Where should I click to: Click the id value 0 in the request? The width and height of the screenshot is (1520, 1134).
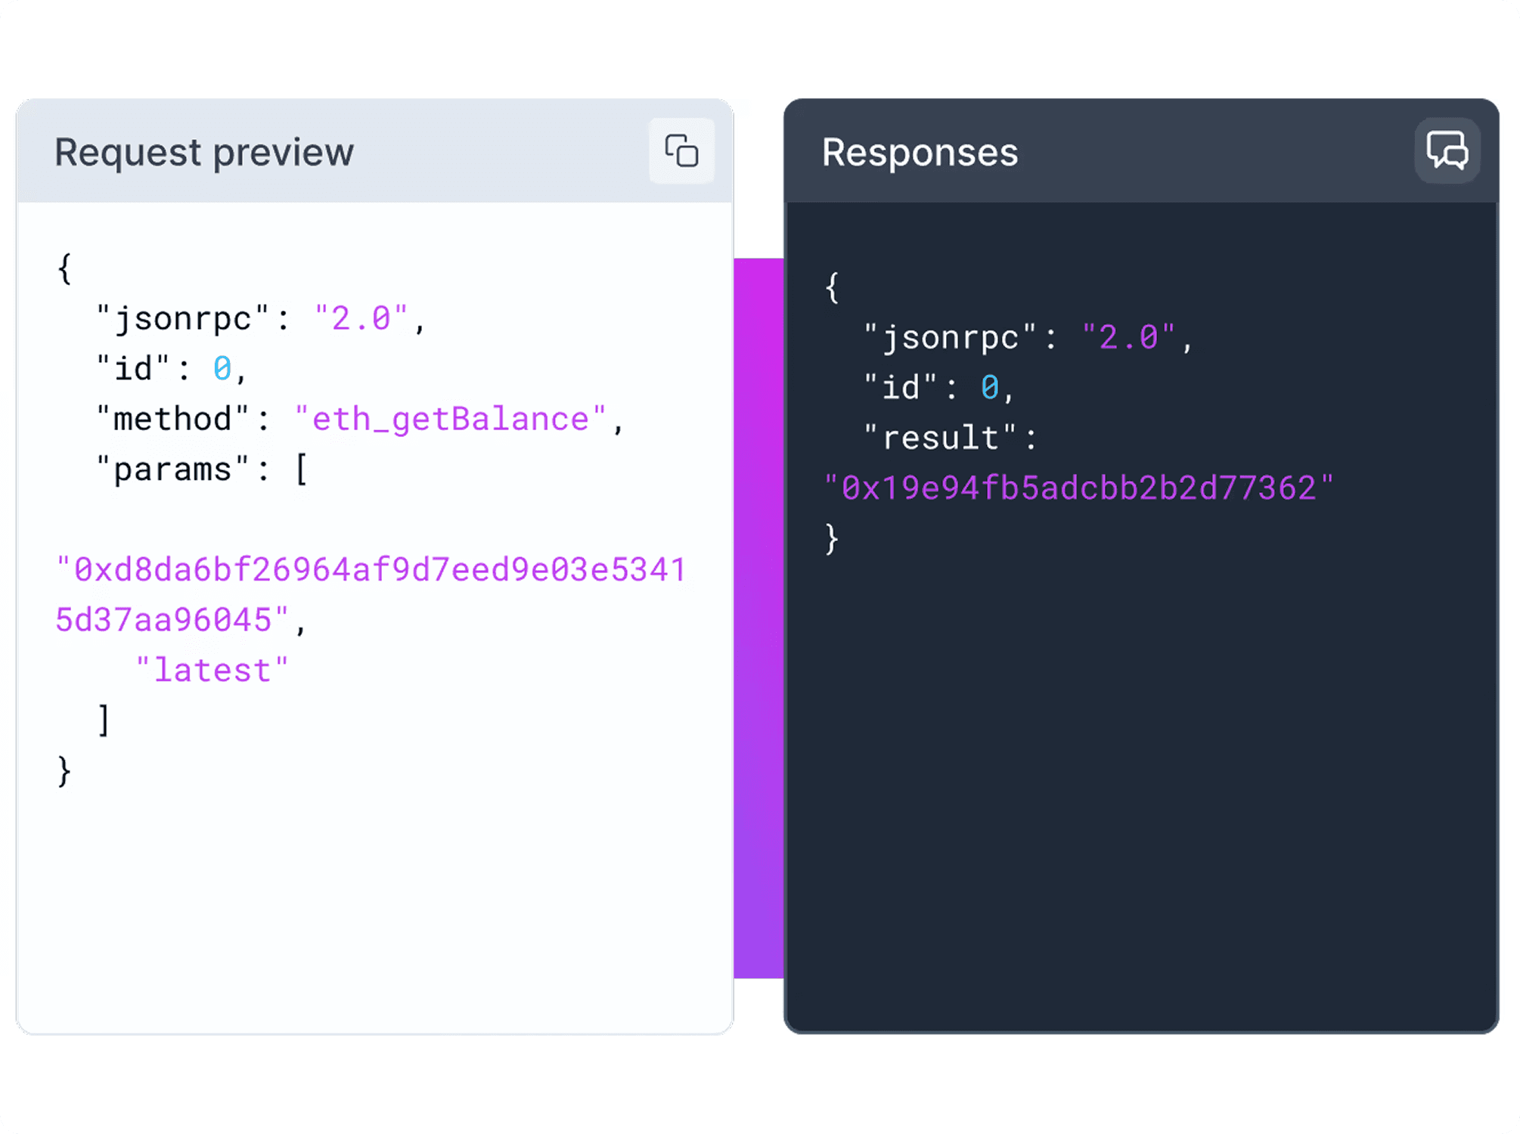221,368
